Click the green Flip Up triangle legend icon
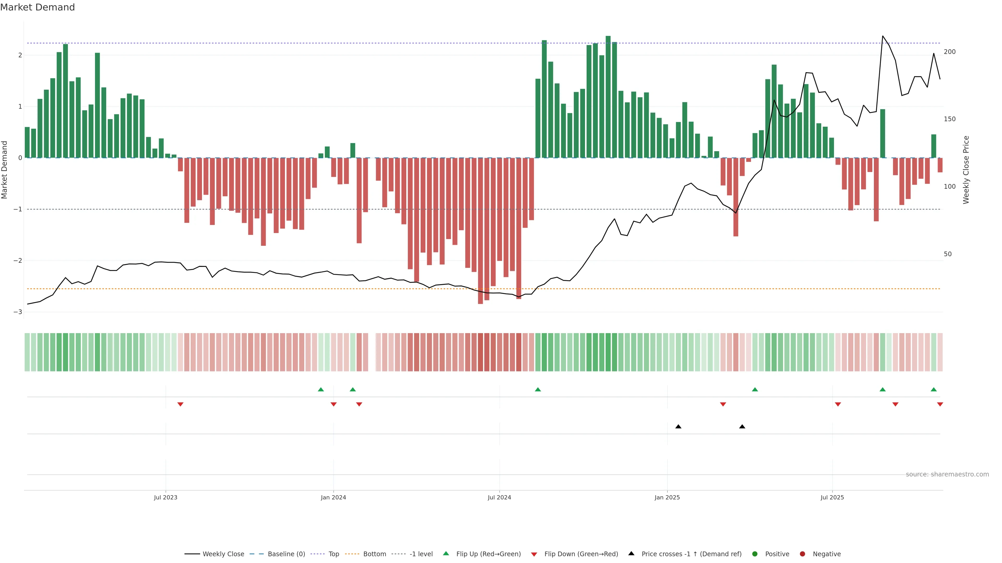1002x563 pixels. (x=446, y=553)
